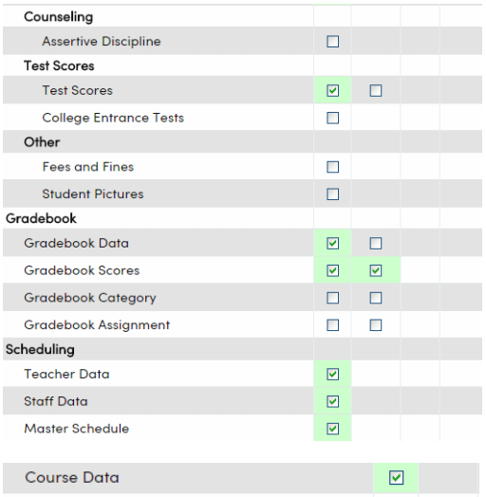Tick the Student Pictures checkbox
486x497 pixels.
[333, 194]
